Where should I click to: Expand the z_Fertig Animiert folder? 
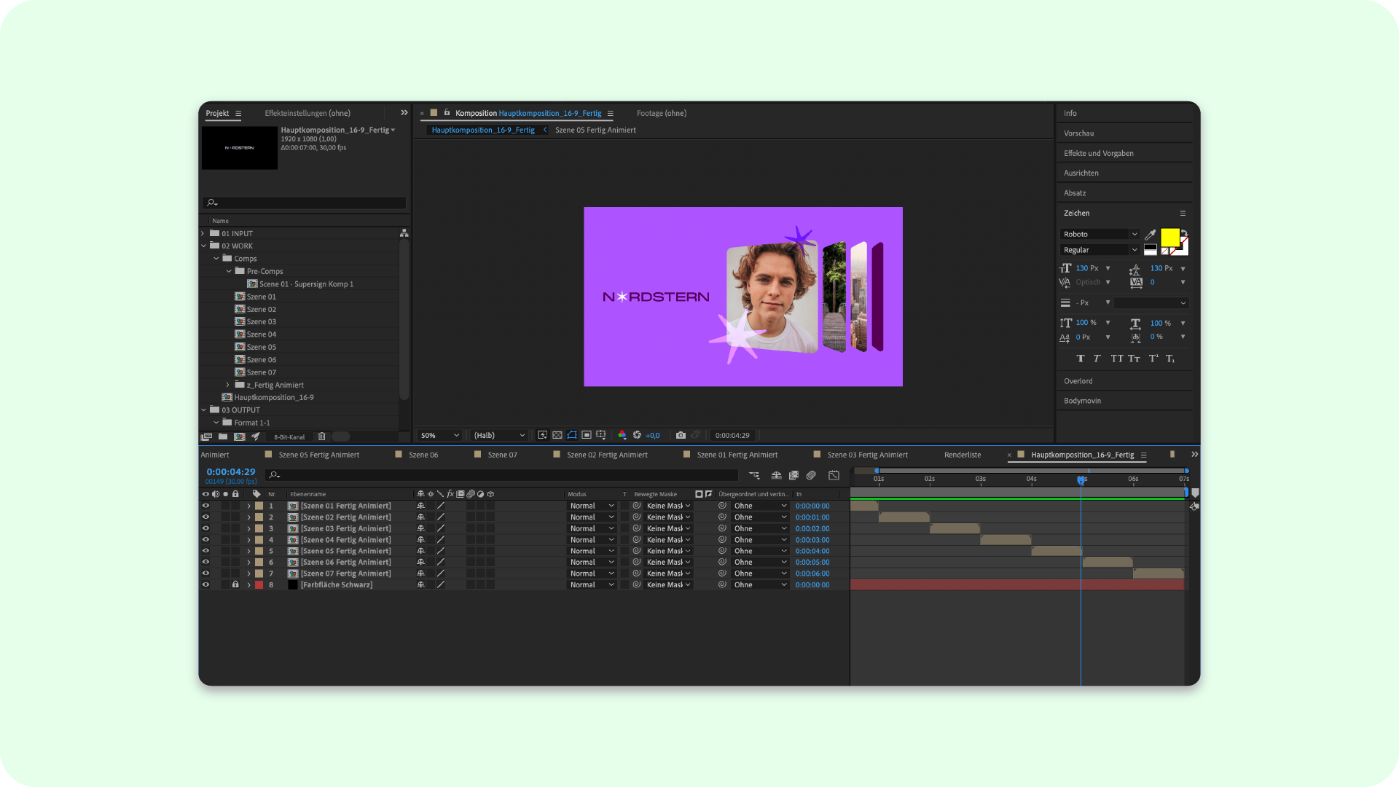point(228,385)
